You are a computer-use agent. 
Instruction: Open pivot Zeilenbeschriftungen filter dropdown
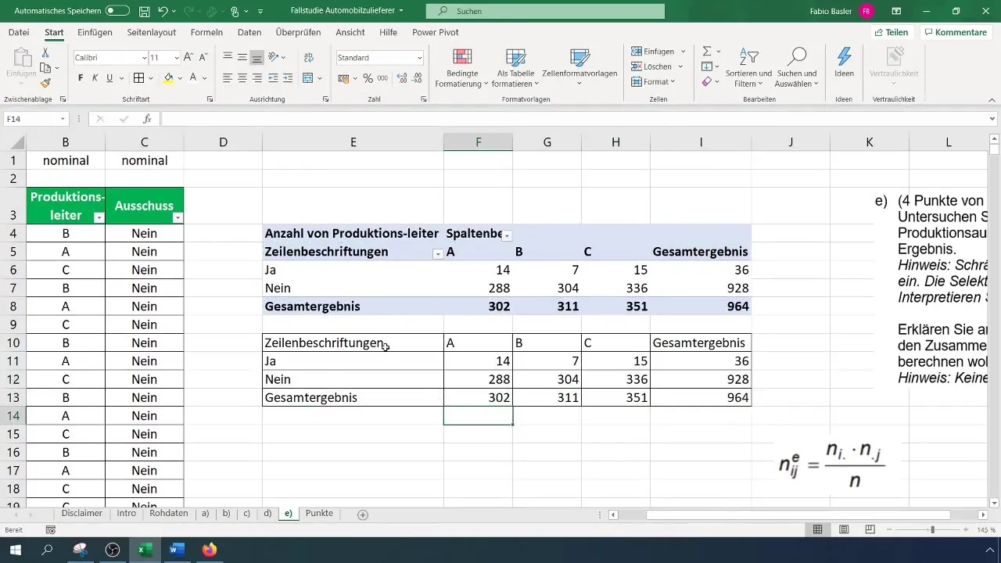click(437, 253)
